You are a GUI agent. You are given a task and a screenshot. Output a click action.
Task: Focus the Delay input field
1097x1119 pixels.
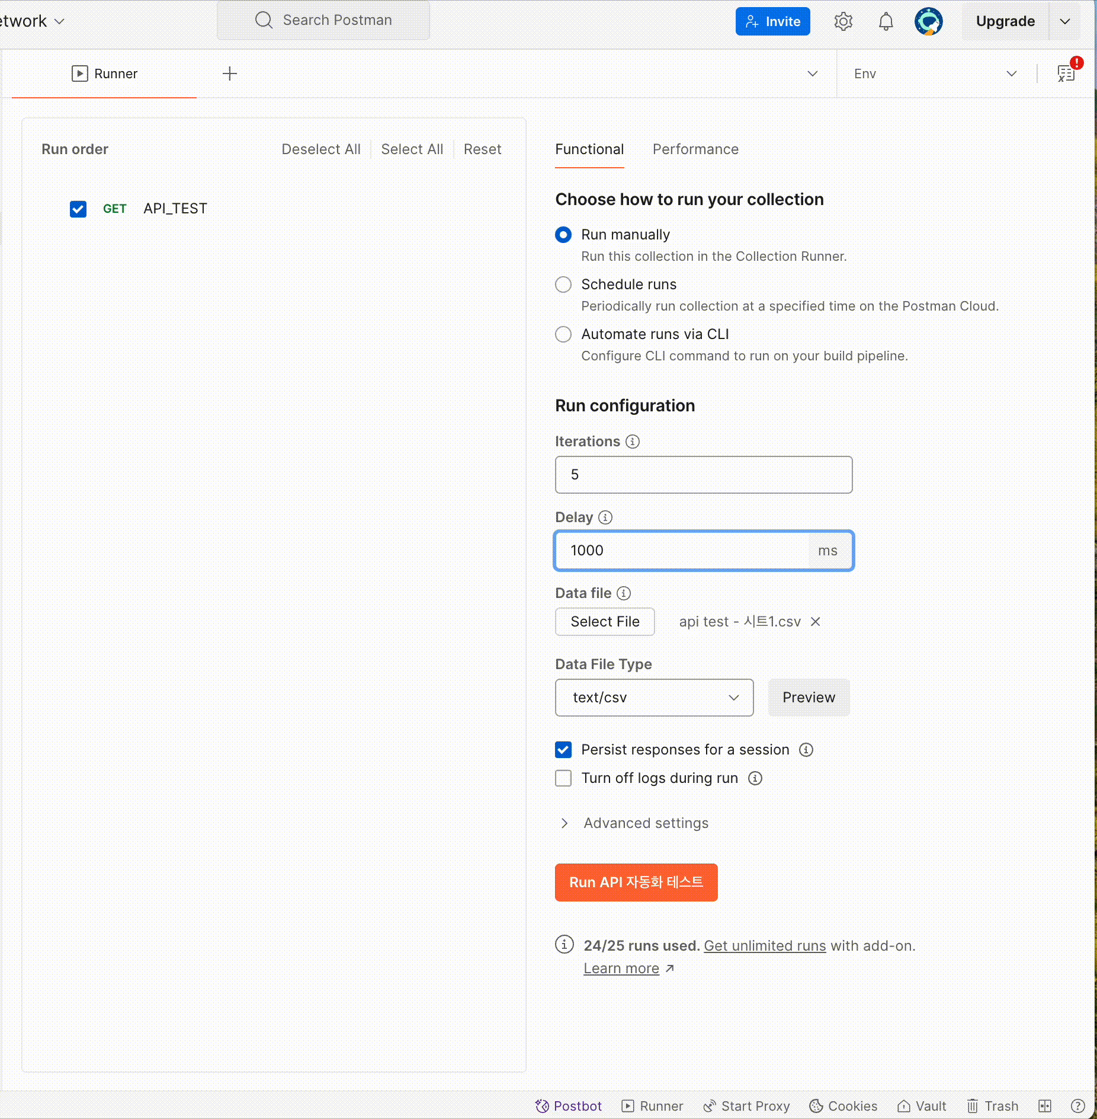click(704, 551)
